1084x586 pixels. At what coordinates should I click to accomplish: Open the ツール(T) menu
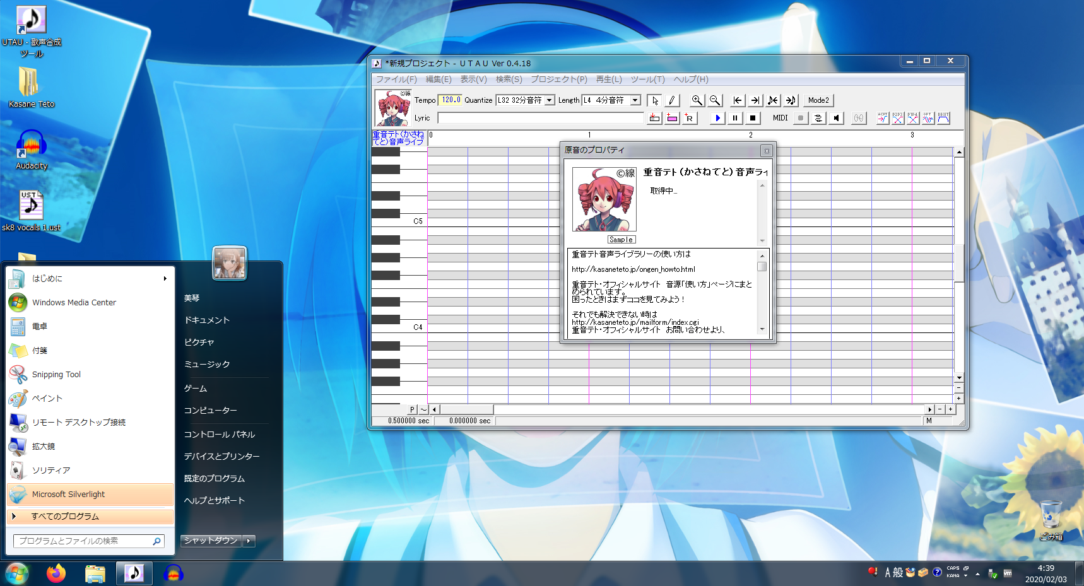(x=647, y=79)
